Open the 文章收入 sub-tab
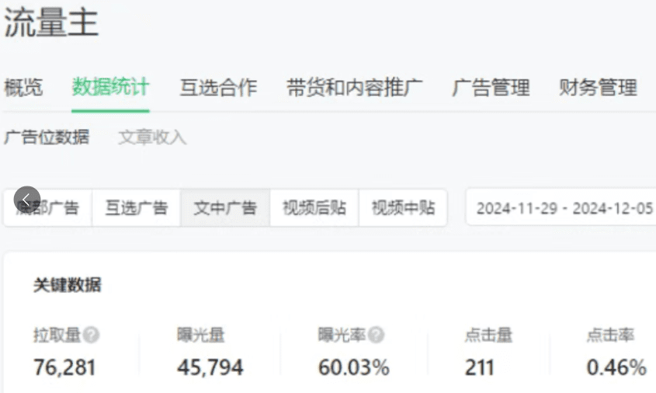Image resolution: width=656 pixels, height=393 pixels. point(152,137)
